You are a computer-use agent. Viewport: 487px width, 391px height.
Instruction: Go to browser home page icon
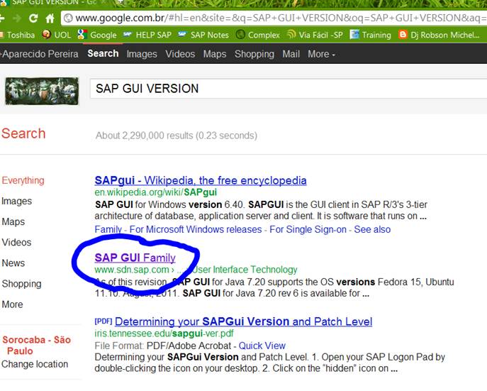tap(50, 18)
